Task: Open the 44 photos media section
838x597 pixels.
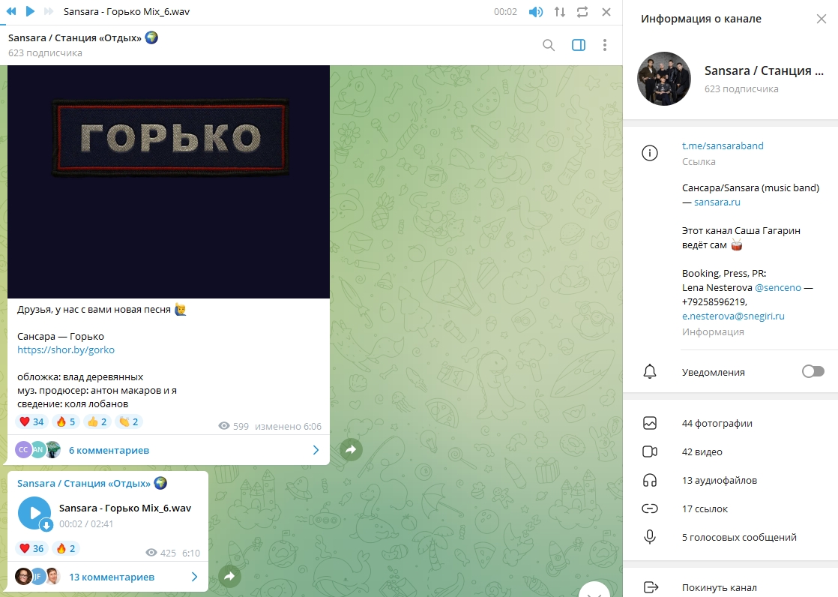Action: coord(717,423)
